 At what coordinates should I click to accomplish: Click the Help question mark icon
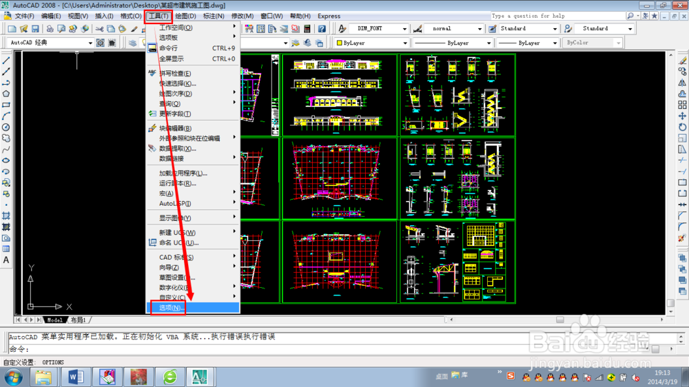click(x=322, y=28)
